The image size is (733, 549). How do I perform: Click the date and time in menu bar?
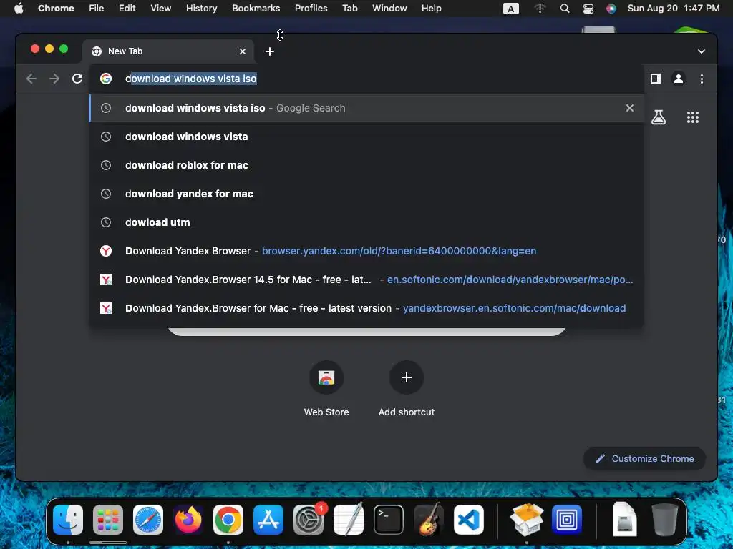click(673, 9)
